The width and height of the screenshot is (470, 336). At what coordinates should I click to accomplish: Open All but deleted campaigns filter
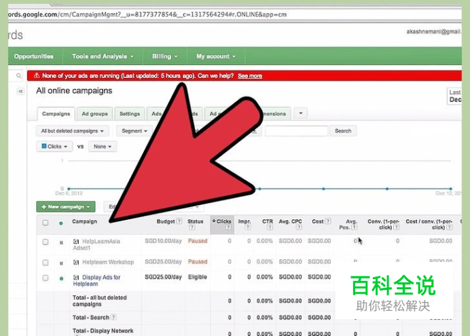(x=72, y=131)
